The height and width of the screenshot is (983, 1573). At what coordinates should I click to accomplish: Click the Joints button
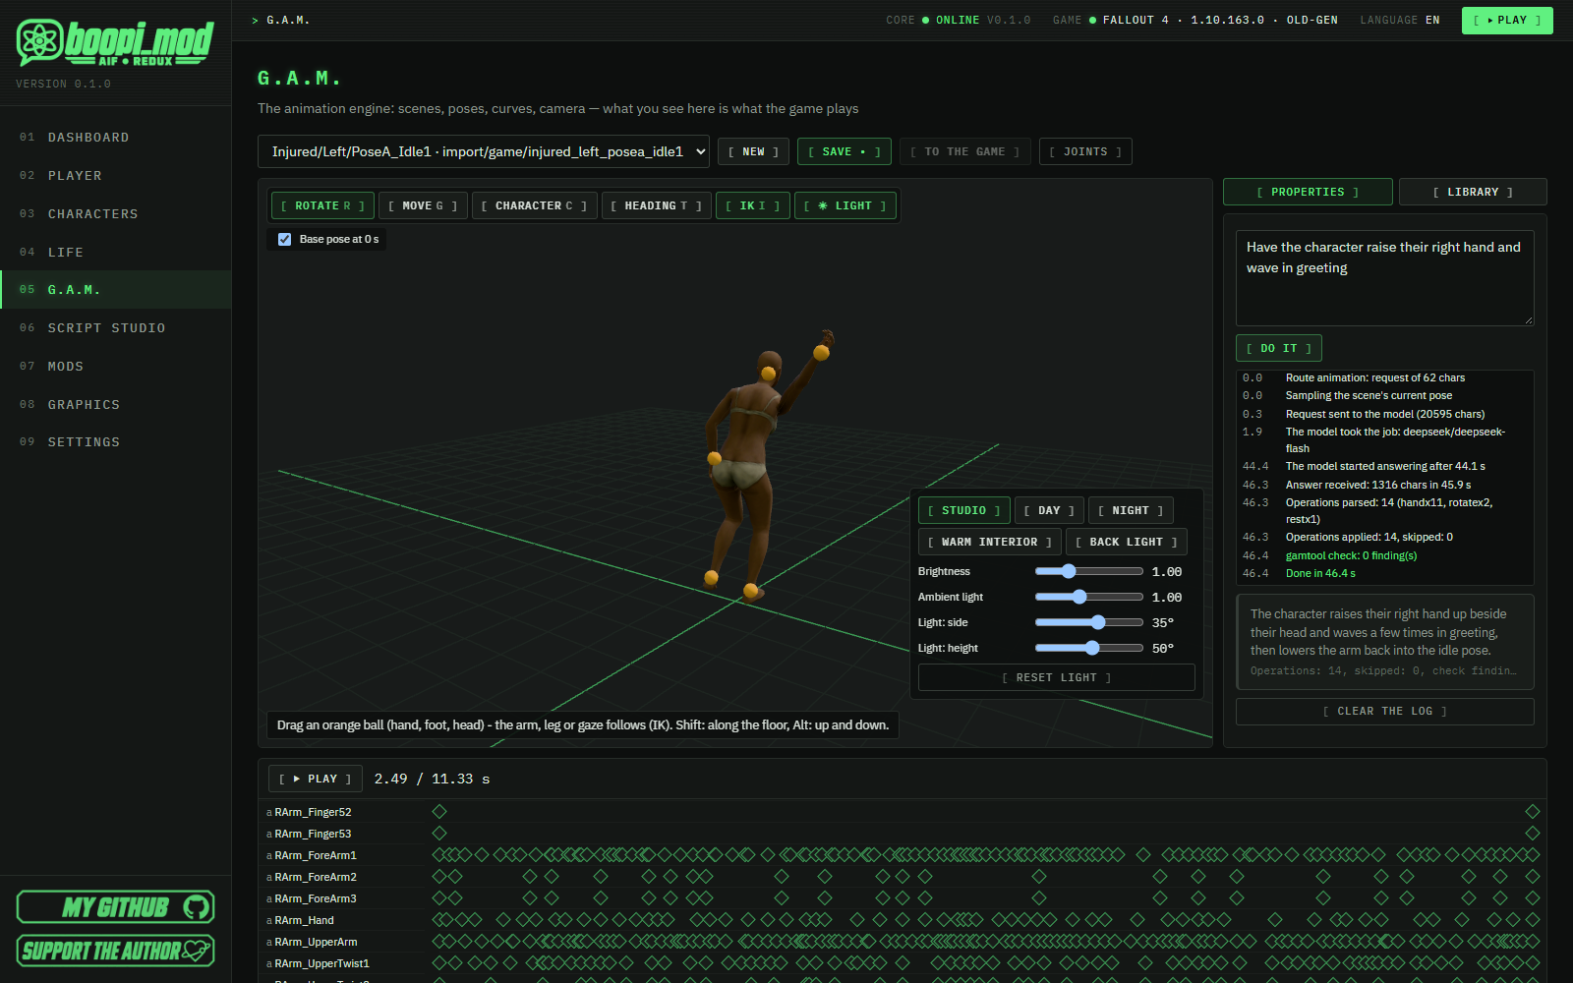click(x=1085, y=151)
